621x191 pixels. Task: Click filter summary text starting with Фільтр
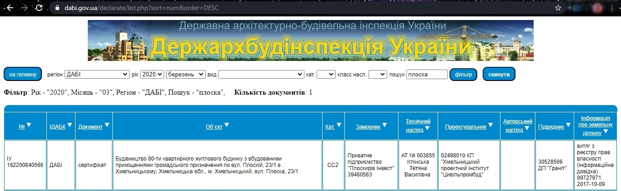click(114, 92)
